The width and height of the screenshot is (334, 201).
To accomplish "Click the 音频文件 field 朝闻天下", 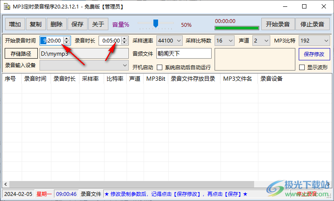I will 184,54.
